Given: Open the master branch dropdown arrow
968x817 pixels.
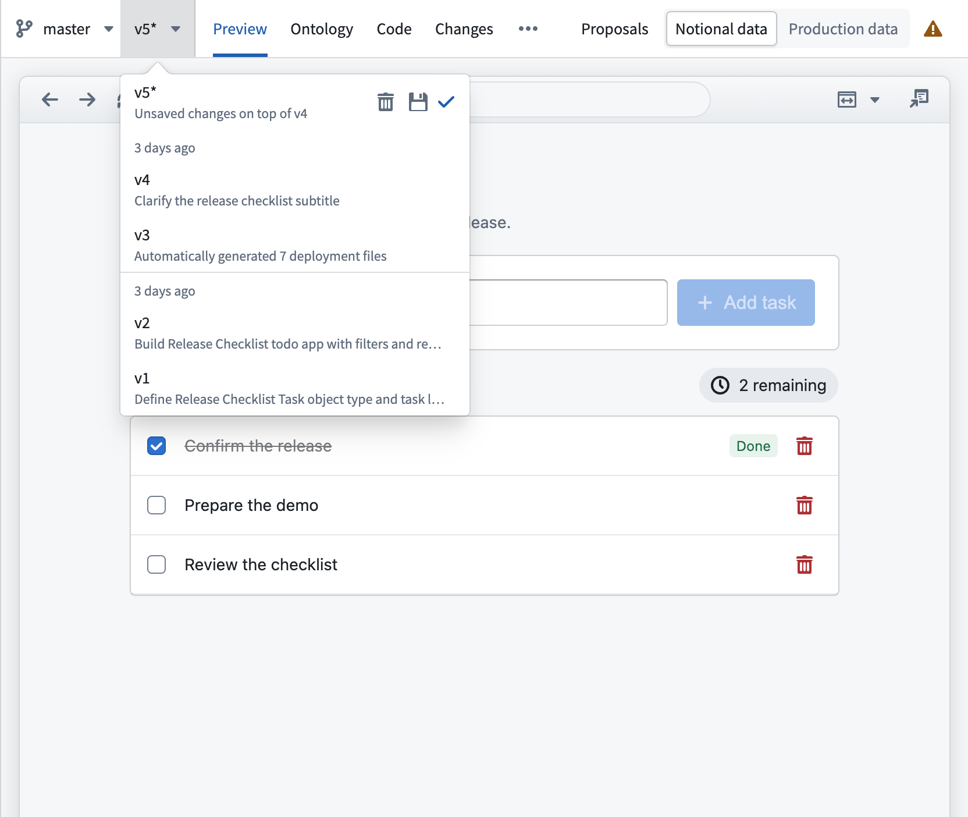Looking at the screenshot, I should [108, 29].
